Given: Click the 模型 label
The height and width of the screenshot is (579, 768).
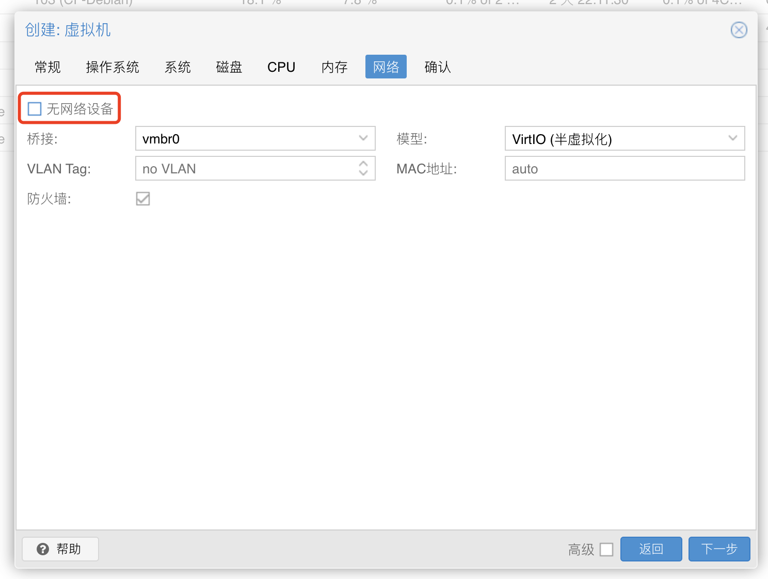Looking at the screenshot, I should tap(412, 139).
